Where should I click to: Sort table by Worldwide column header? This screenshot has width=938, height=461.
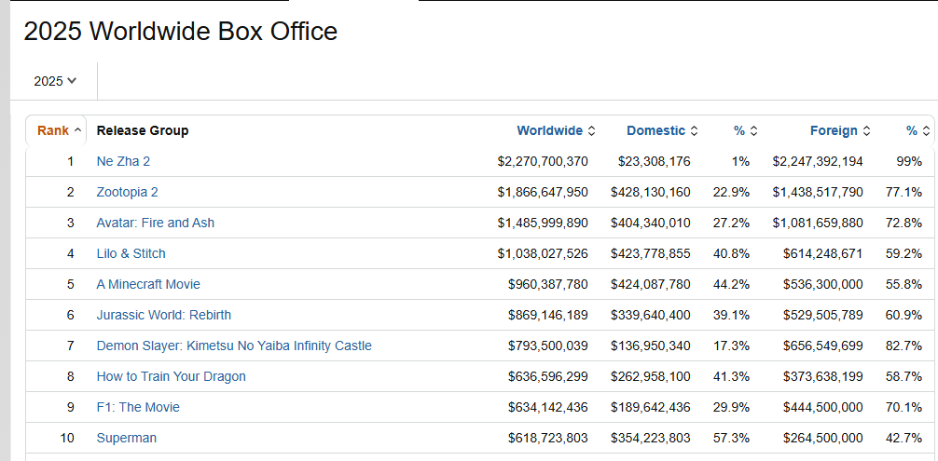click(x=550, y=130)
